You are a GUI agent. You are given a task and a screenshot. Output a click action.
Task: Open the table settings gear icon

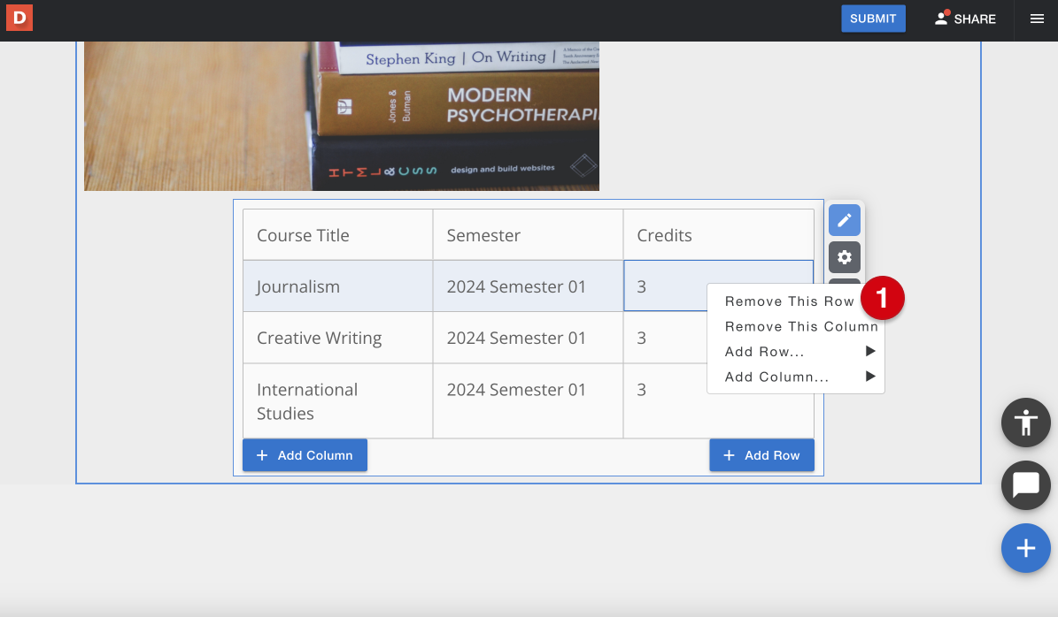pyautogui.click(x=844, y=257)
